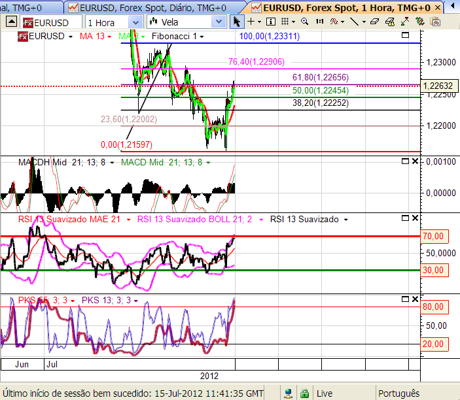Click the Português language button
The width and height of the screenshot is (460, 400).
[x=399, y=393]
